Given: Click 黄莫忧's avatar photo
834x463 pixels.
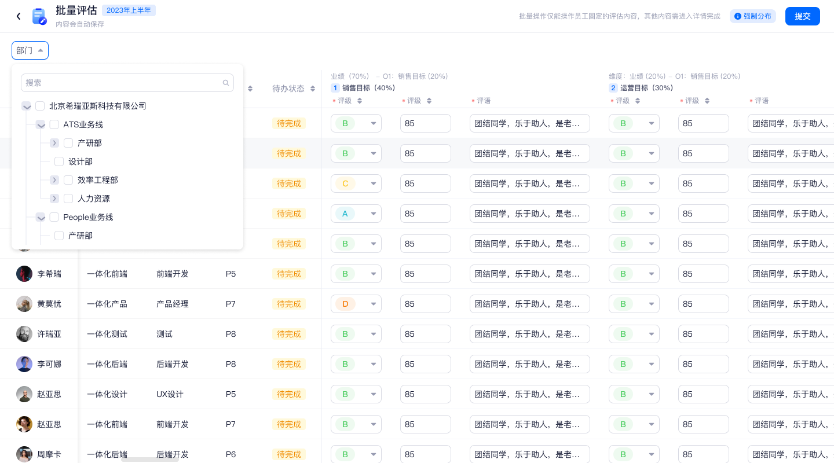Looking at the screenshot, I should point(24,304).
